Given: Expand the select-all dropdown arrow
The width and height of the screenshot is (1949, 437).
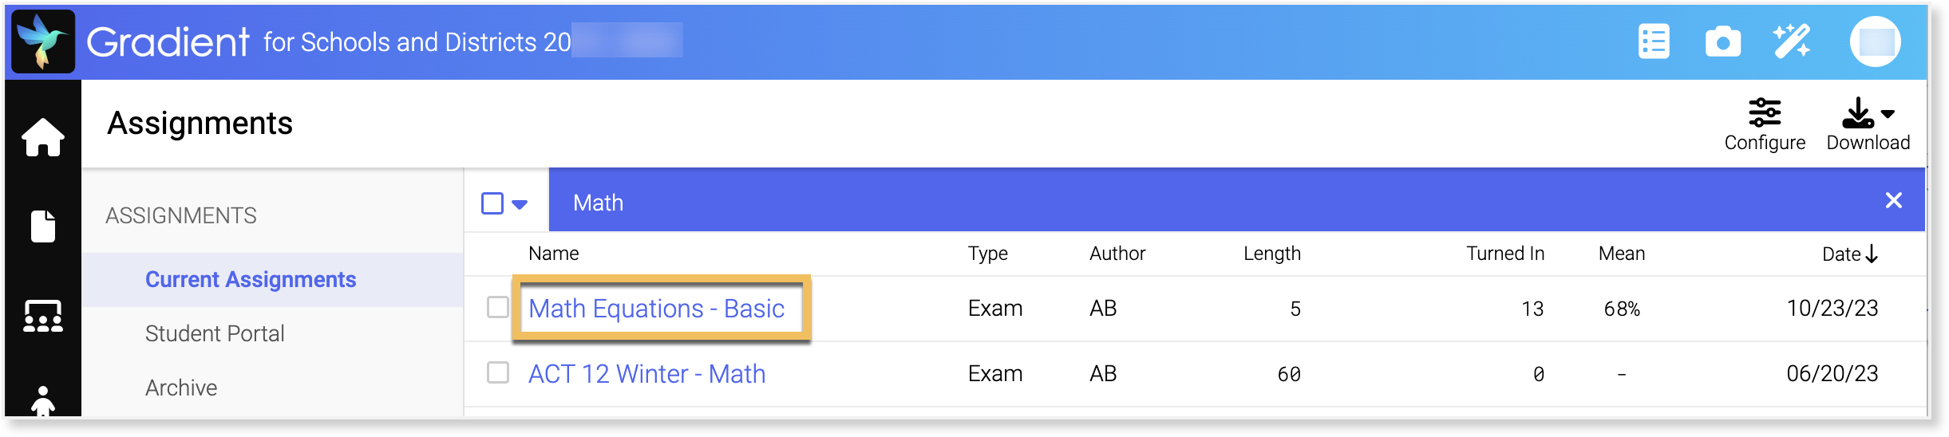Looking at the screenshot, I should click(x=520, y=204).
